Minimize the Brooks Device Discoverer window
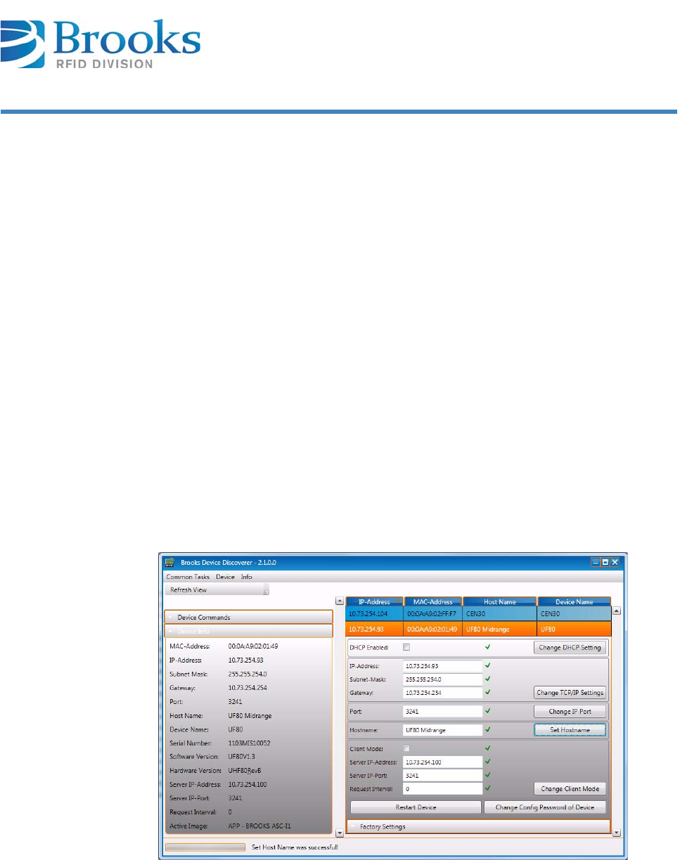Screen dimensions: 680x860 pos(595,562)
